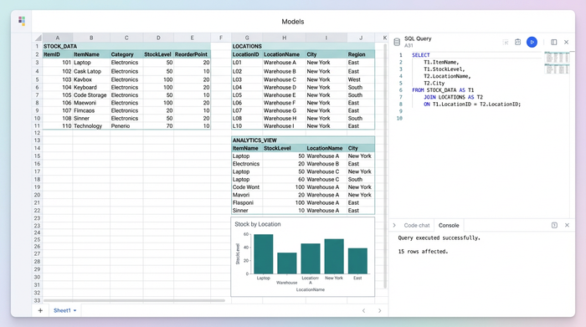Viewport: 586px width, 327px height.
Task: Click the help icon in console header
Action: point(554,225)
